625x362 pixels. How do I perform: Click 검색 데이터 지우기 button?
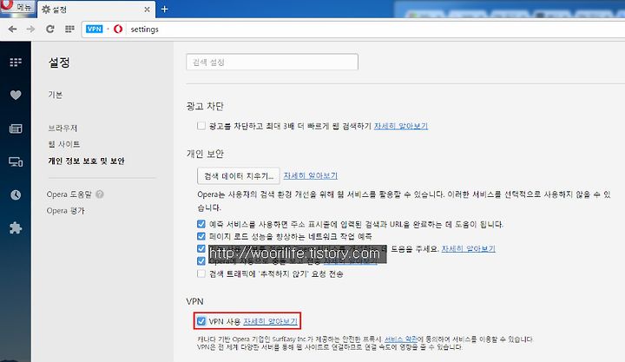[239, 176]
